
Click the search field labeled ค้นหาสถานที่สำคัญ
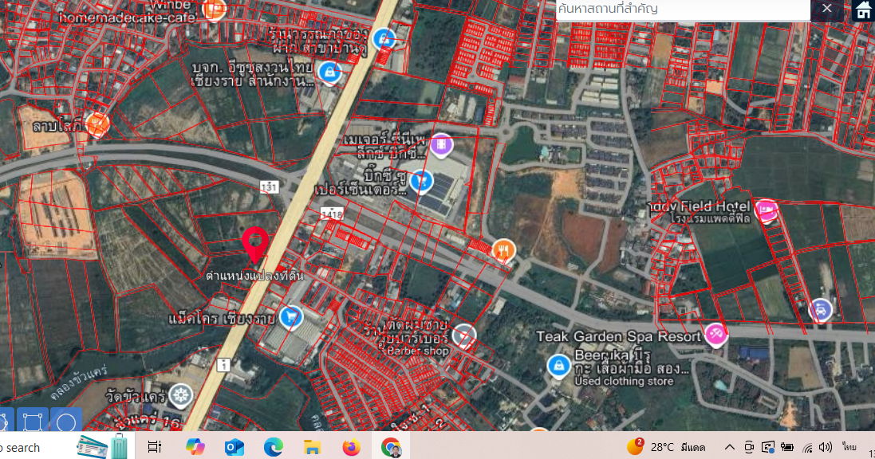tap(682, 10)
